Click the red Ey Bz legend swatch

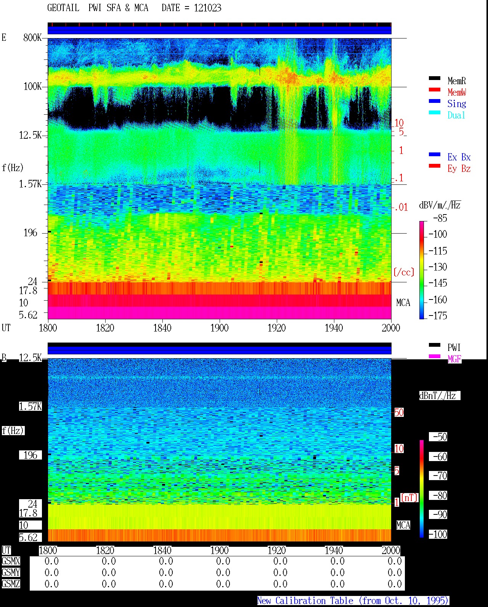click(x=435, y=166)
